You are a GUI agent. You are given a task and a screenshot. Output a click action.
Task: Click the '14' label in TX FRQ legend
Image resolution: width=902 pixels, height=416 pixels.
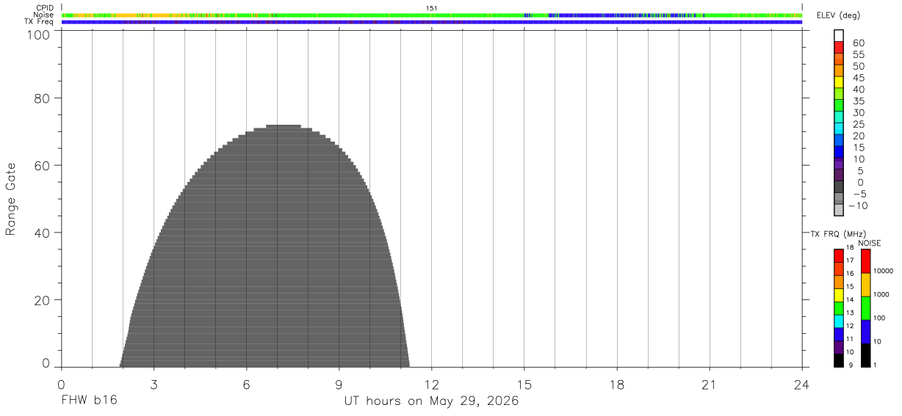click(850, 299)
